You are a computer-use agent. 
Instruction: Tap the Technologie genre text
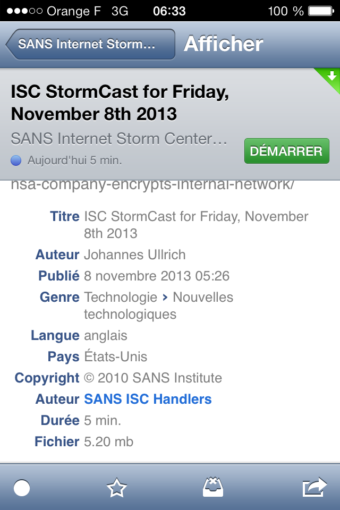pos(121,297)
